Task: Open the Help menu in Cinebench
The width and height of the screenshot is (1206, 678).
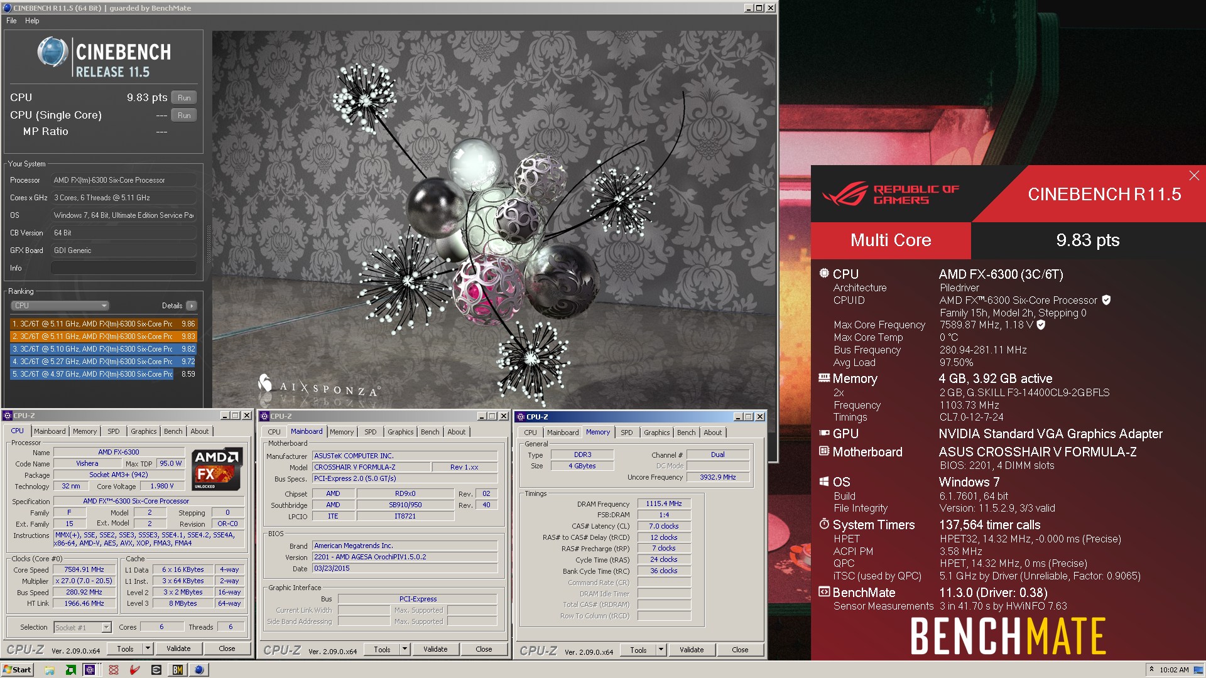Action: pos(32,21)
